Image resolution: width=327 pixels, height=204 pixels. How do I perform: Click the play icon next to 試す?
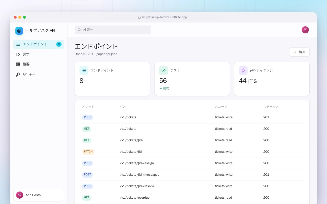(18, 54)
